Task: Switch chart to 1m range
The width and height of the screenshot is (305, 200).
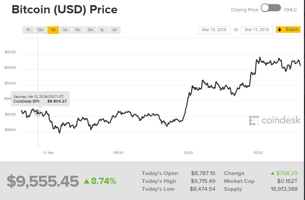Action: [x=77, y=30]
